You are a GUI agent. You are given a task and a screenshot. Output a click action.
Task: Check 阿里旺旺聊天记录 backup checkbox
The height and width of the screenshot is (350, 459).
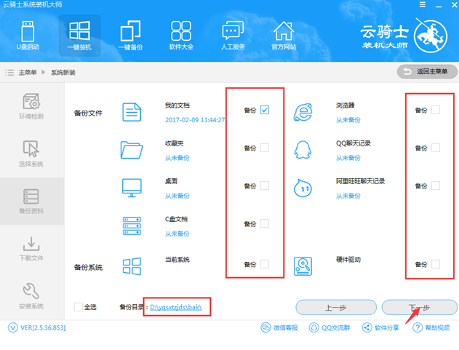(x=436, y=186)
